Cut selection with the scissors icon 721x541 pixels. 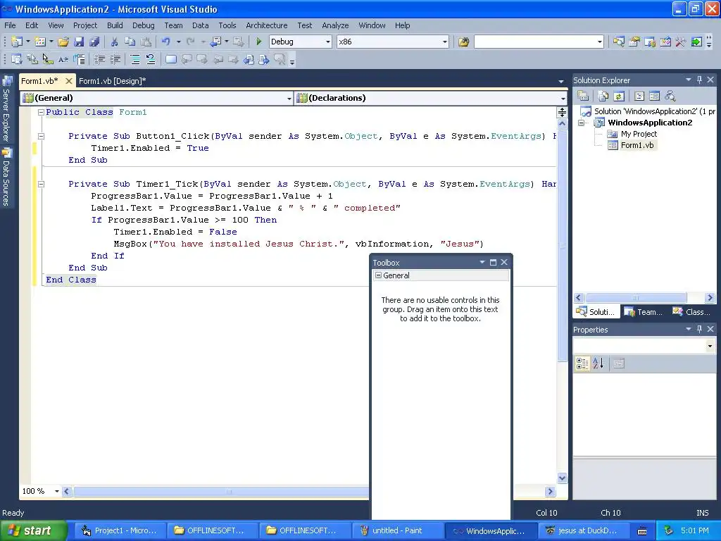tap(114, 42)
